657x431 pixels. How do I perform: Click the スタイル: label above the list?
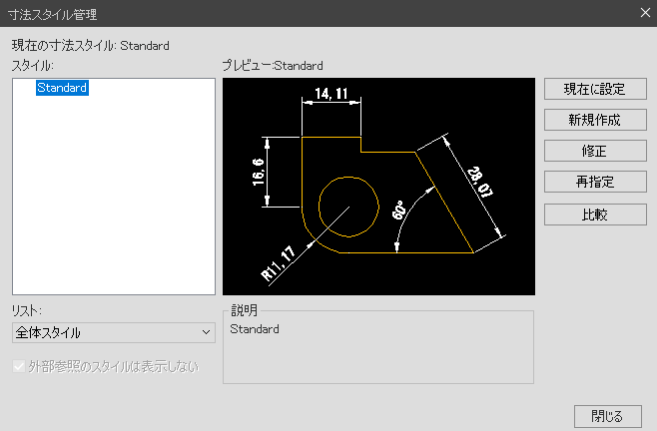[x=32, y=66]
